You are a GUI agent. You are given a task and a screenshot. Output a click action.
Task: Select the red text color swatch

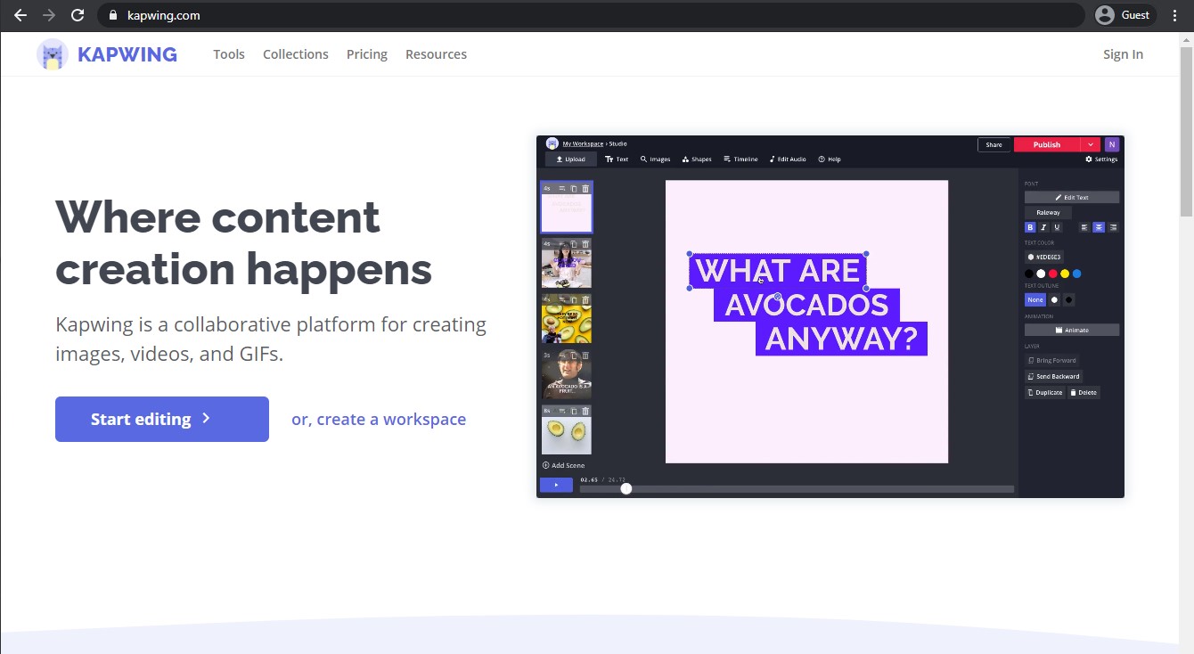point(1052,274)
